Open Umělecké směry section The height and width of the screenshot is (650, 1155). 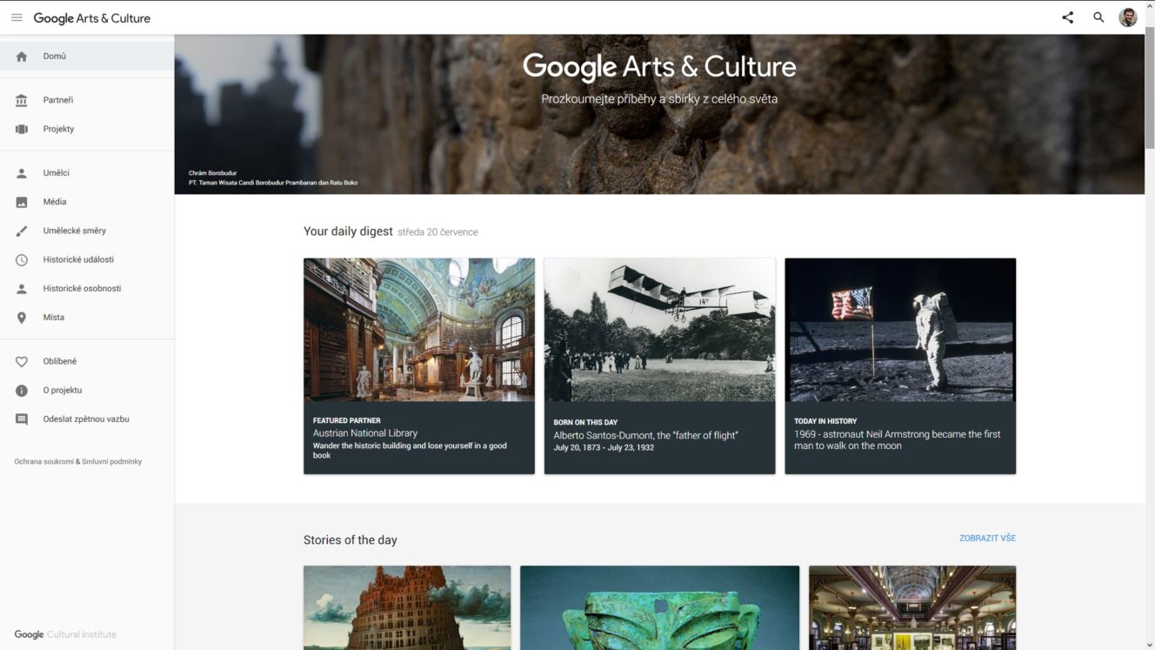[87, 231]
